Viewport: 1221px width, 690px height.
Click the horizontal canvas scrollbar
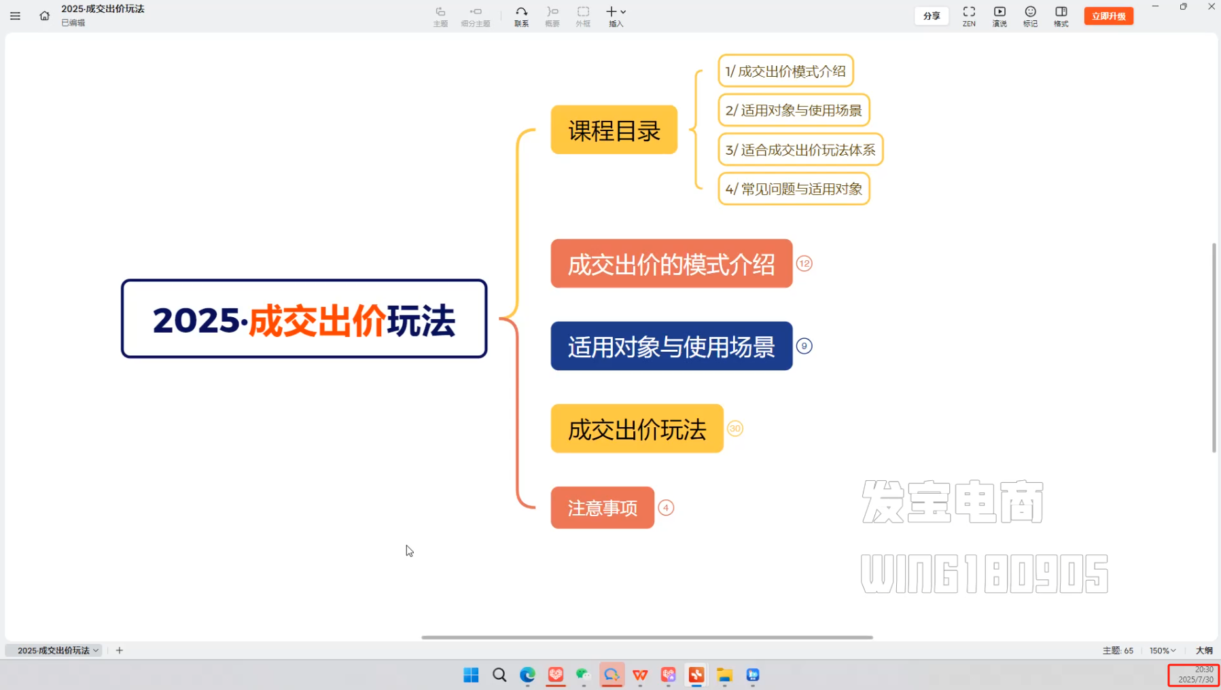(647, 637)
